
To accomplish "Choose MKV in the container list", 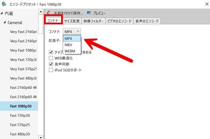I will 72,45.
